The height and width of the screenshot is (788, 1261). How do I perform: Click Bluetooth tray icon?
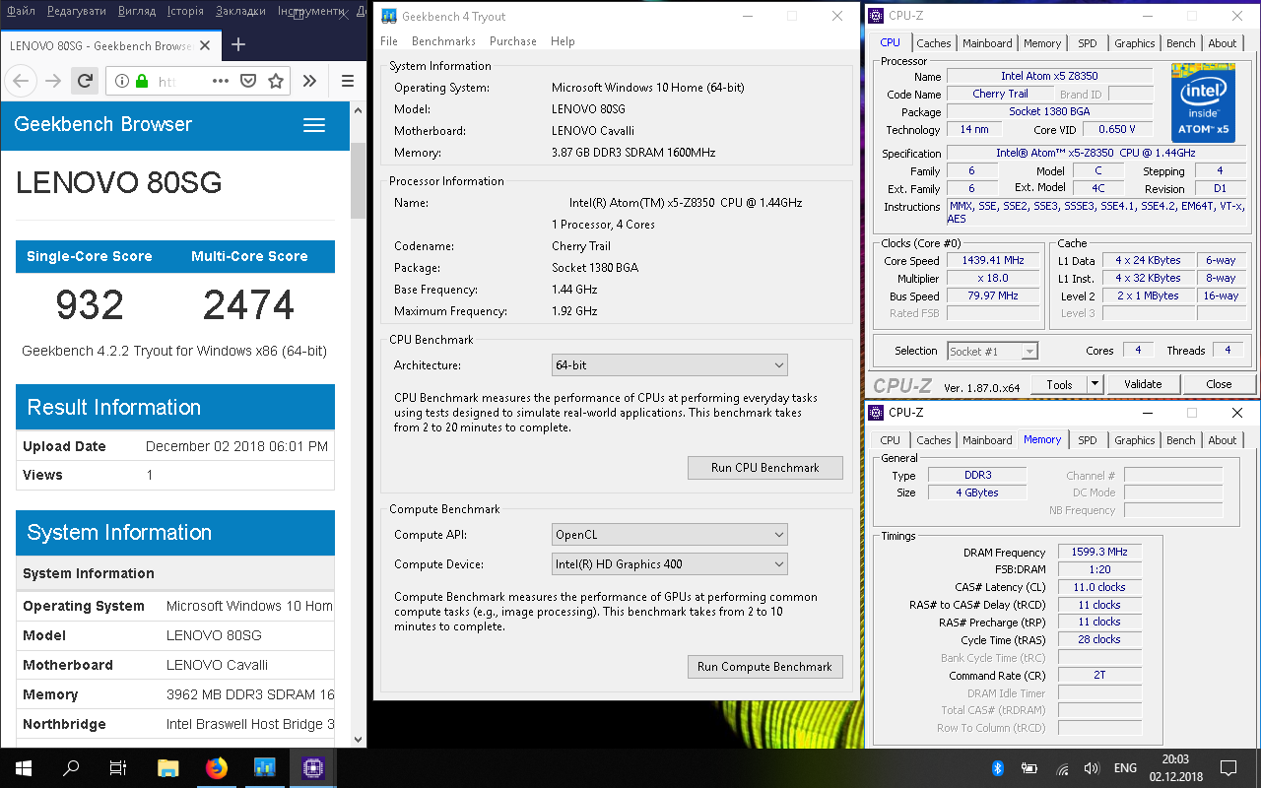[997, 768]
